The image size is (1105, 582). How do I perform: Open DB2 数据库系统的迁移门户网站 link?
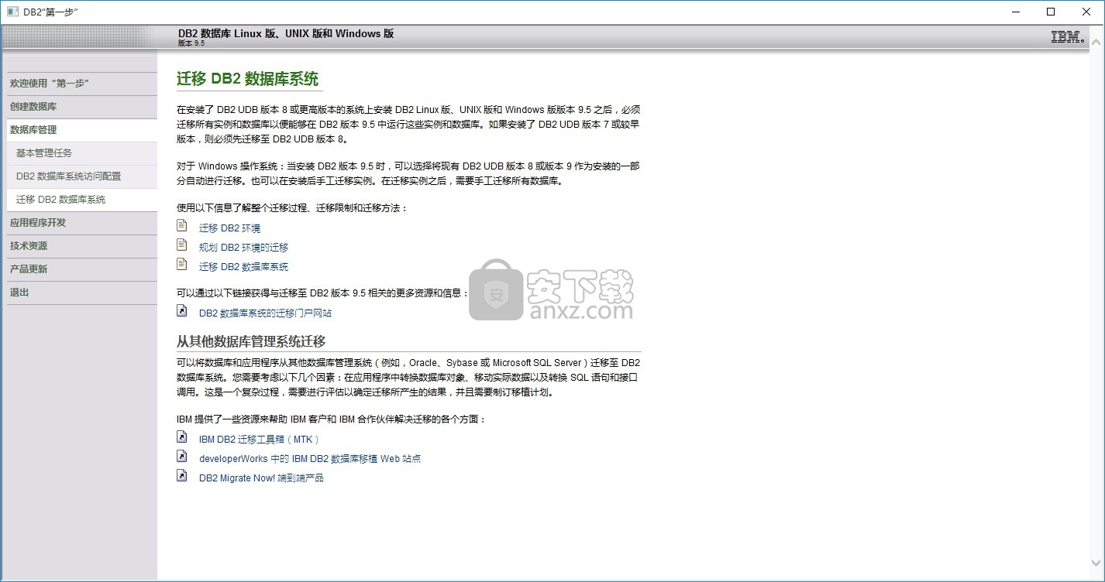click(265, 313)
